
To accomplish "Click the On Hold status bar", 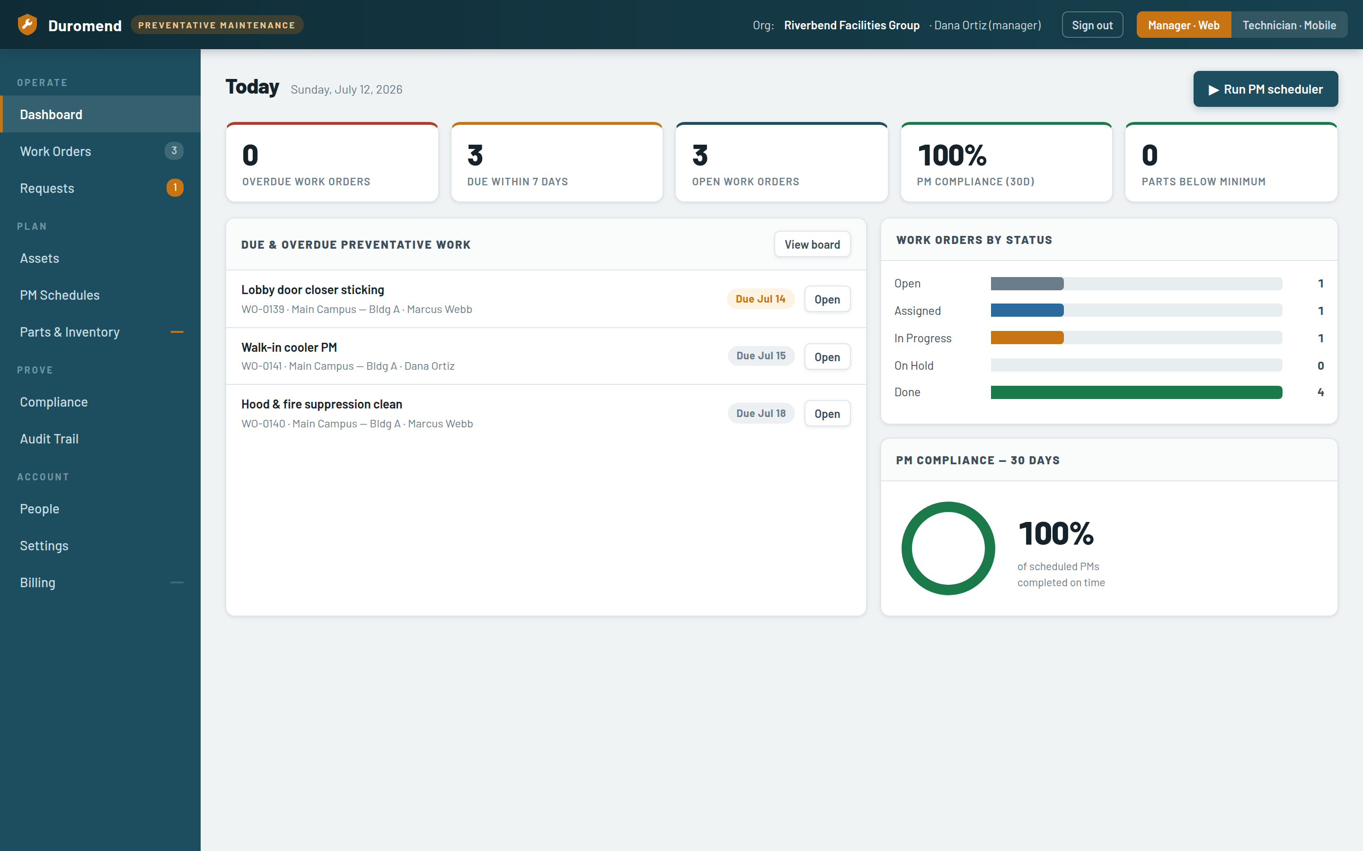I will (1136, 365).
